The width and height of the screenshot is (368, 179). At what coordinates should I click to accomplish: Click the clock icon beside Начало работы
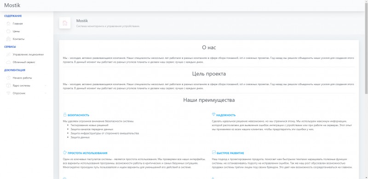click(x=8, y=78)
